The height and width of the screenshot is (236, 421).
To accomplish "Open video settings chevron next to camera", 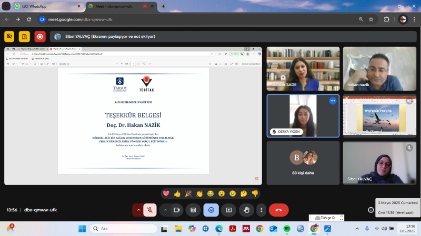I will tap(165, 210).
